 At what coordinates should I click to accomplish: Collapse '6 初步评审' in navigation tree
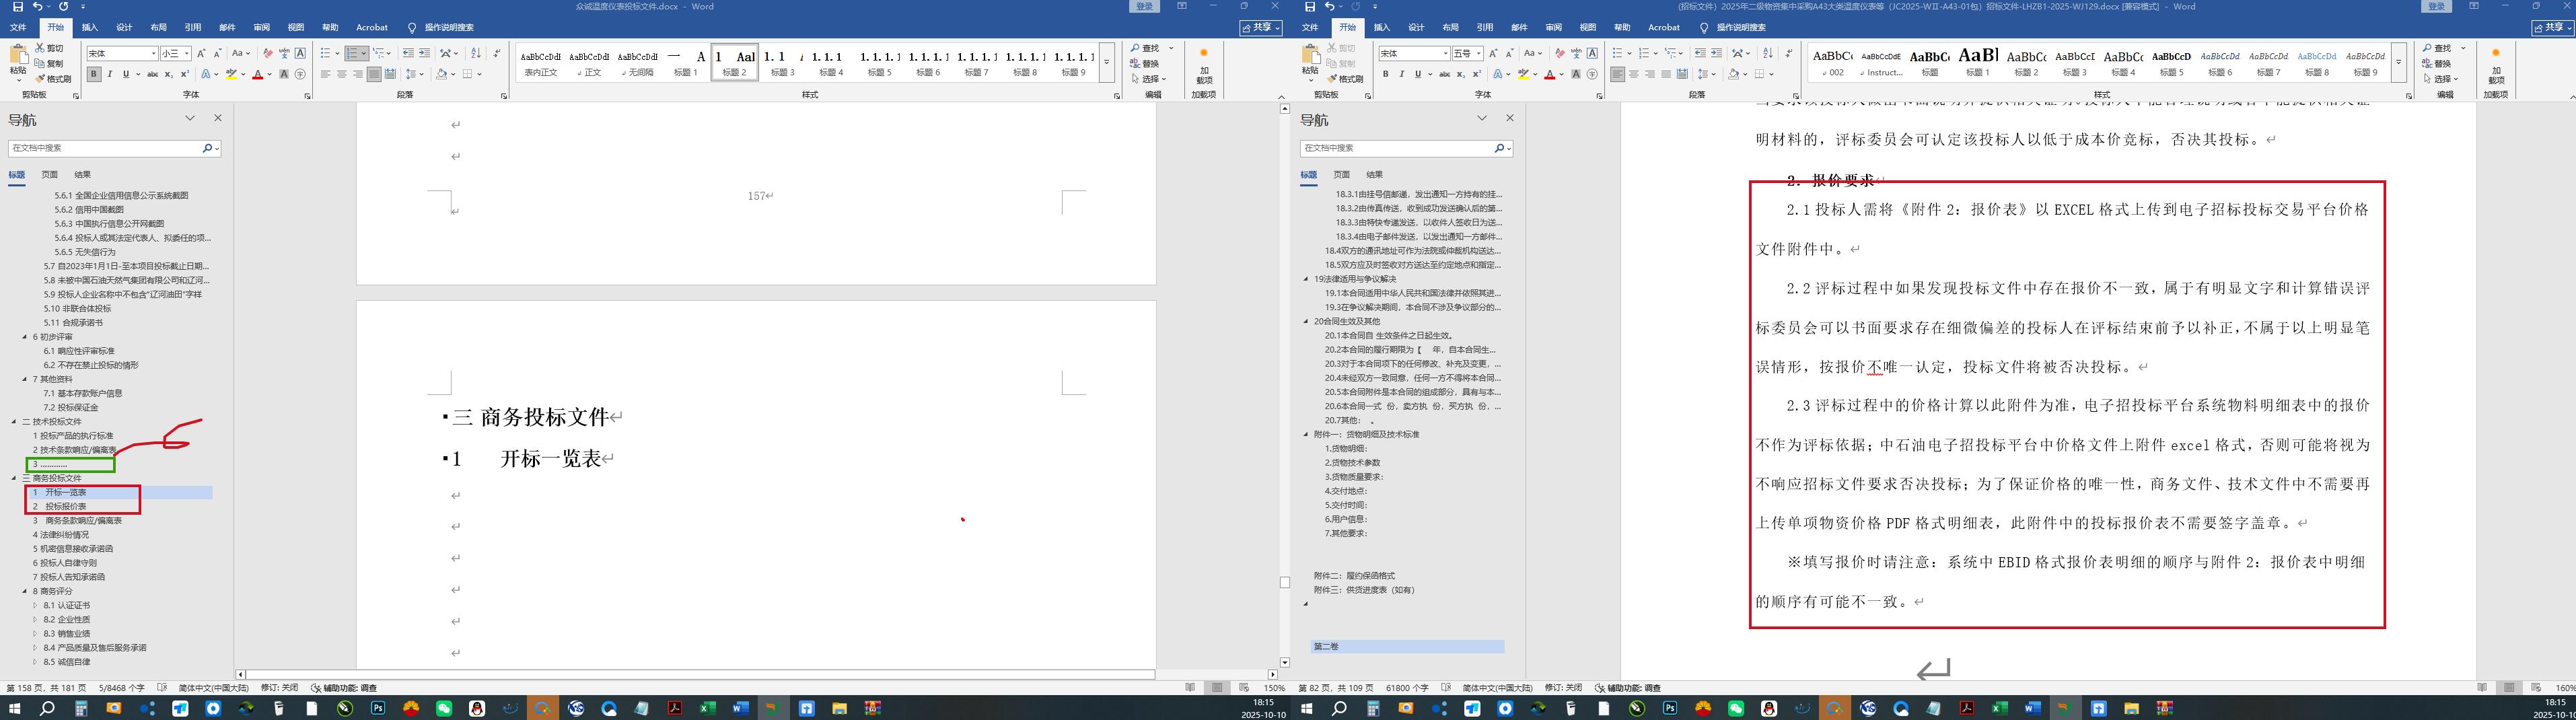(25, 337)
